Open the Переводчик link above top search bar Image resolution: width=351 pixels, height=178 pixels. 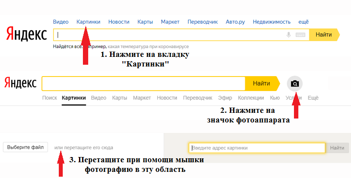[x=203, y=22]
